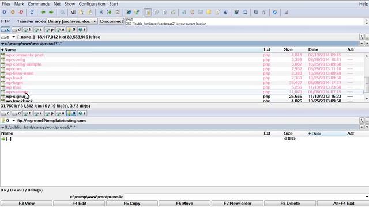Click into the command line input
The image size is (369, 207).
tap(244, 197)
